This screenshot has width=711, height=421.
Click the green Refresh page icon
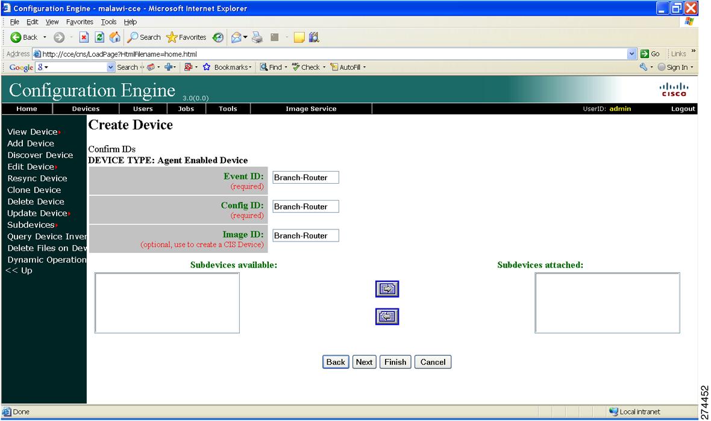99,37
